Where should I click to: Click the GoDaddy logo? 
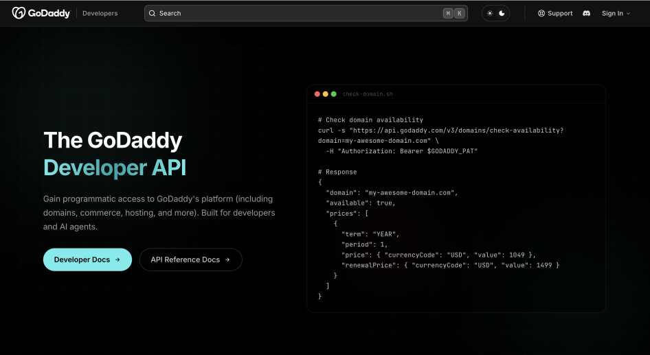click(41, 13)
